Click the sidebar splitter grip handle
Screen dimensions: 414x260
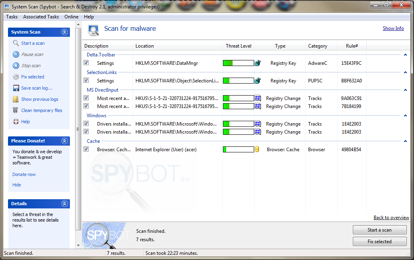pos(78,129)
